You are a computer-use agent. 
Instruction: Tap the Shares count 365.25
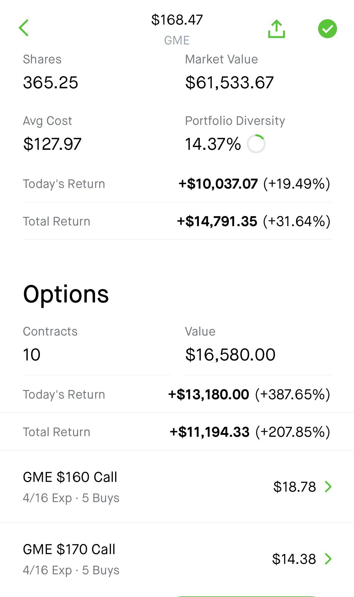pos(50,83)
